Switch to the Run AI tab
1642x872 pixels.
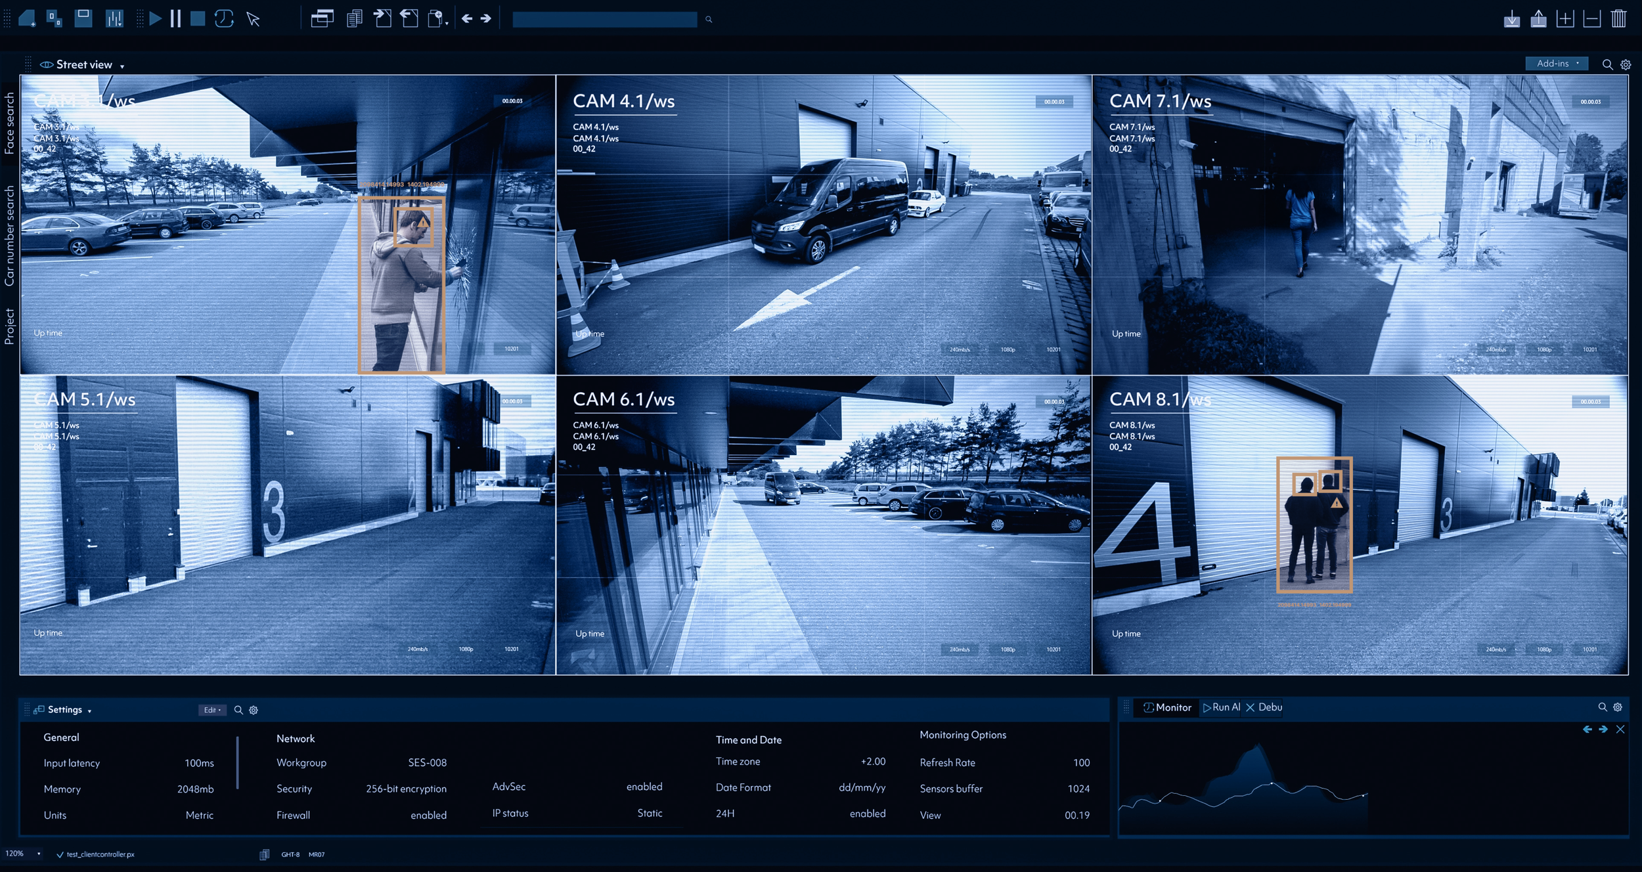[1221, 707]
